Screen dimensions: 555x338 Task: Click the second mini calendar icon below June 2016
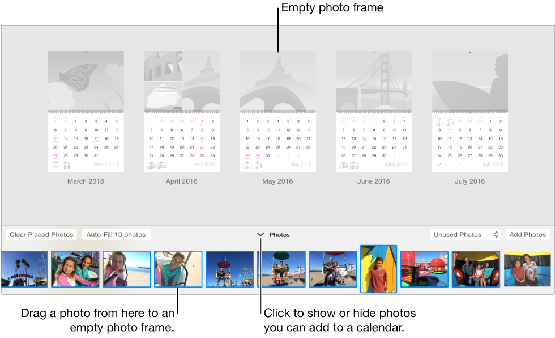353,165
